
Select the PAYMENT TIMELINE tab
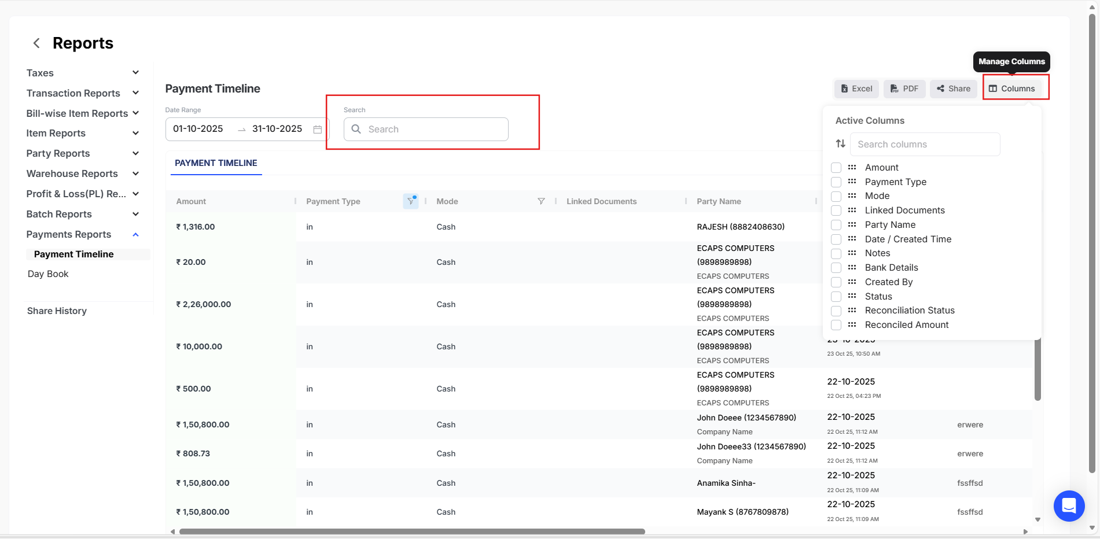coord(216,163)
